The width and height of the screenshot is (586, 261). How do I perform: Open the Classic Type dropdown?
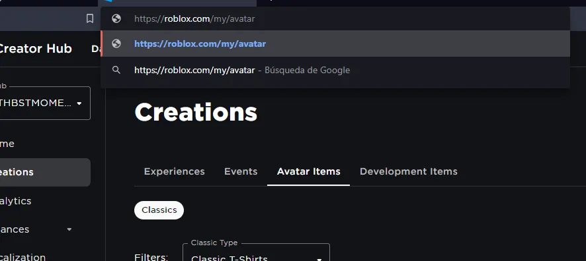(256, 253)
